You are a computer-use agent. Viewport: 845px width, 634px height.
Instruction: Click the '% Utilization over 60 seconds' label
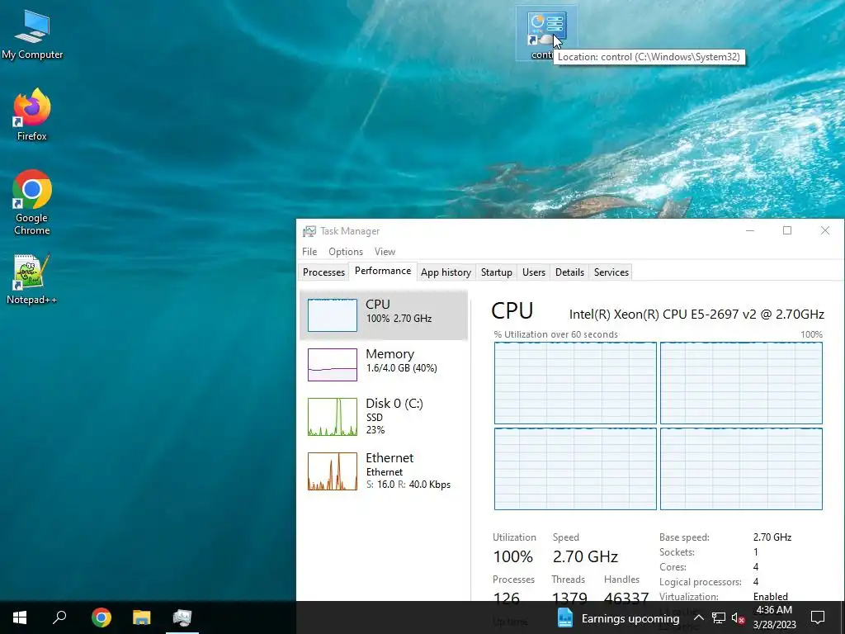point(555,334)
